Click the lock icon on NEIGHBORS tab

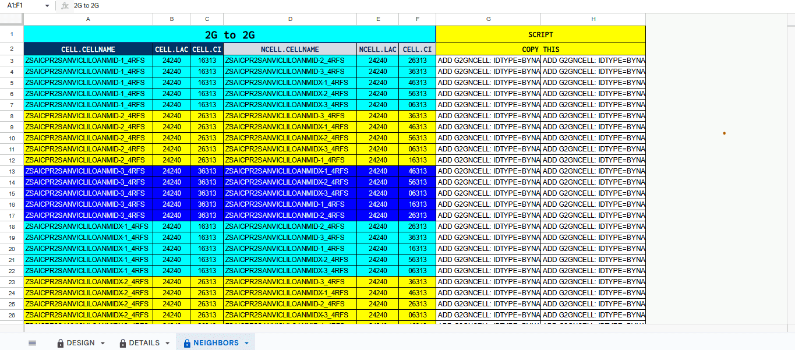pyautogui.click(x=187, y=343)
